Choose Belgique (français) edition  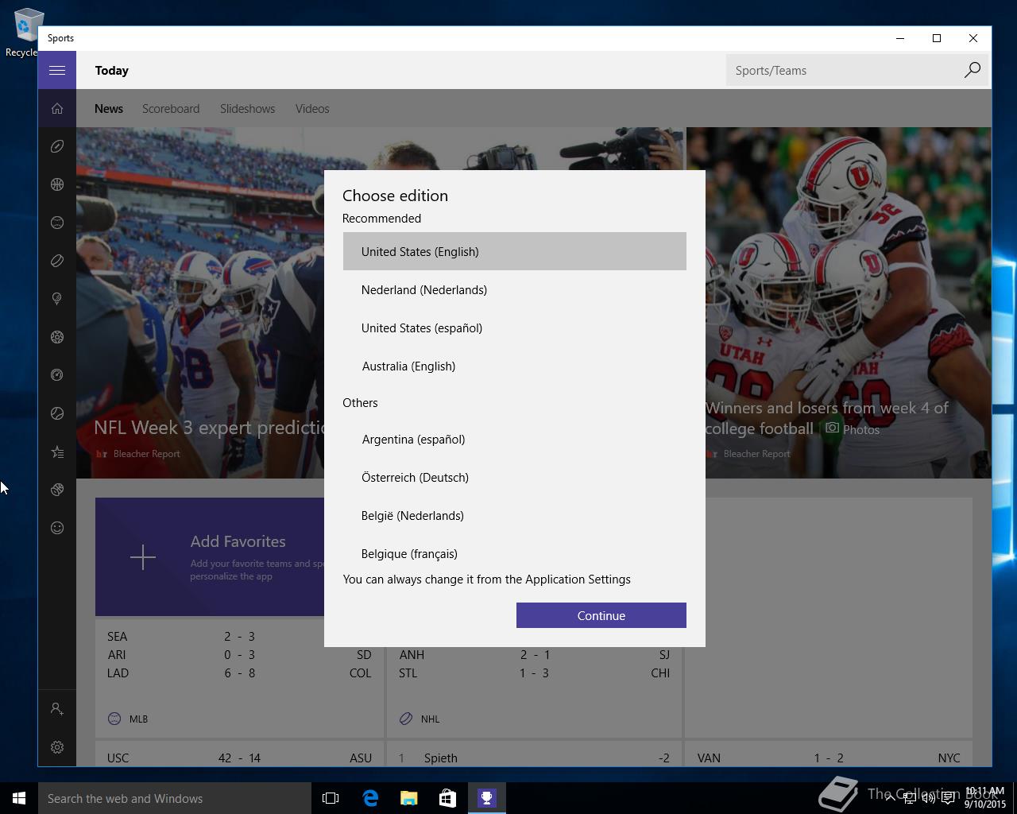tap(515, 552)
